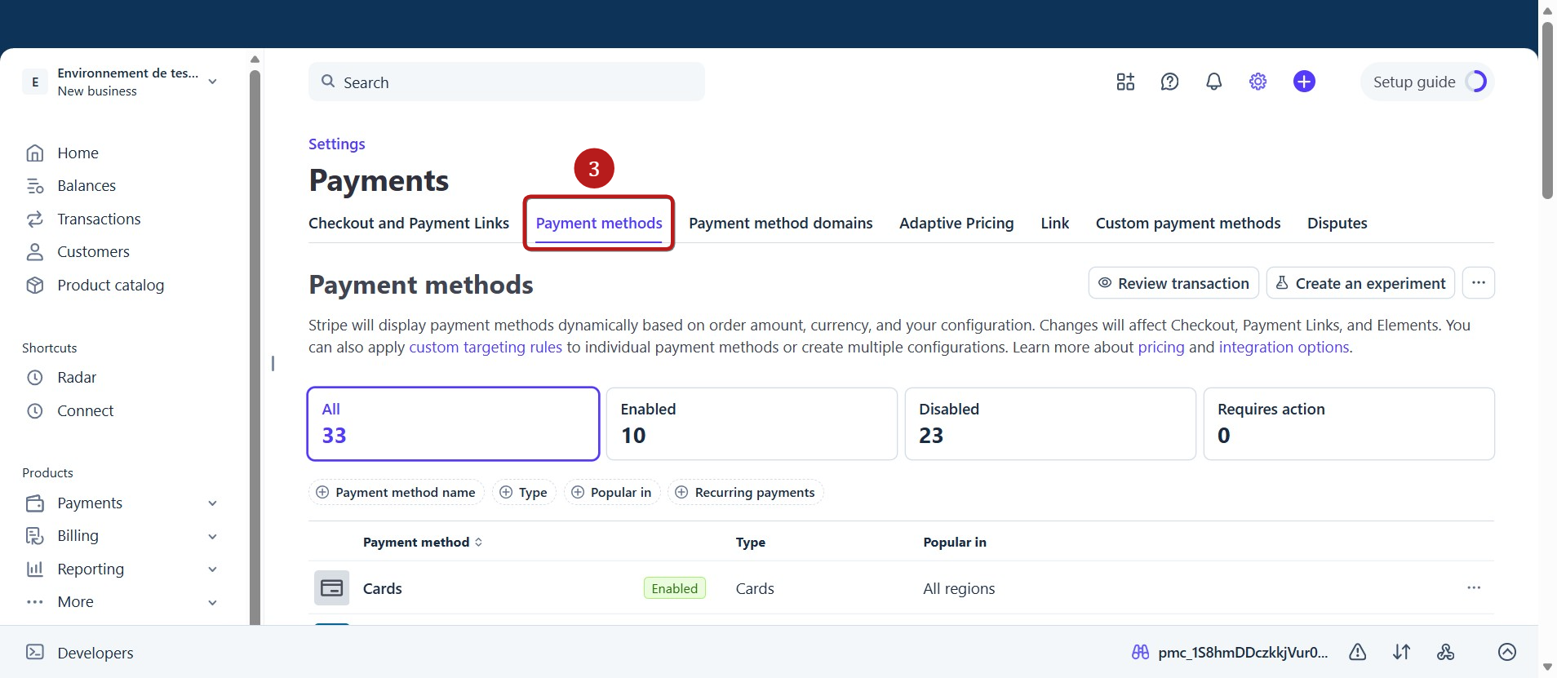Open the help question mark icon
Screen dimensions: 1557x678
click(x=1169, y=82)
